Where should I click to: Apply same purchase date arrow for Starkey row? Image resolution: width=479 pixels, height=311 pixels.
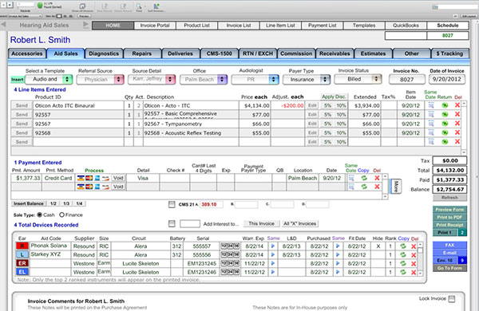click(338, 254)
